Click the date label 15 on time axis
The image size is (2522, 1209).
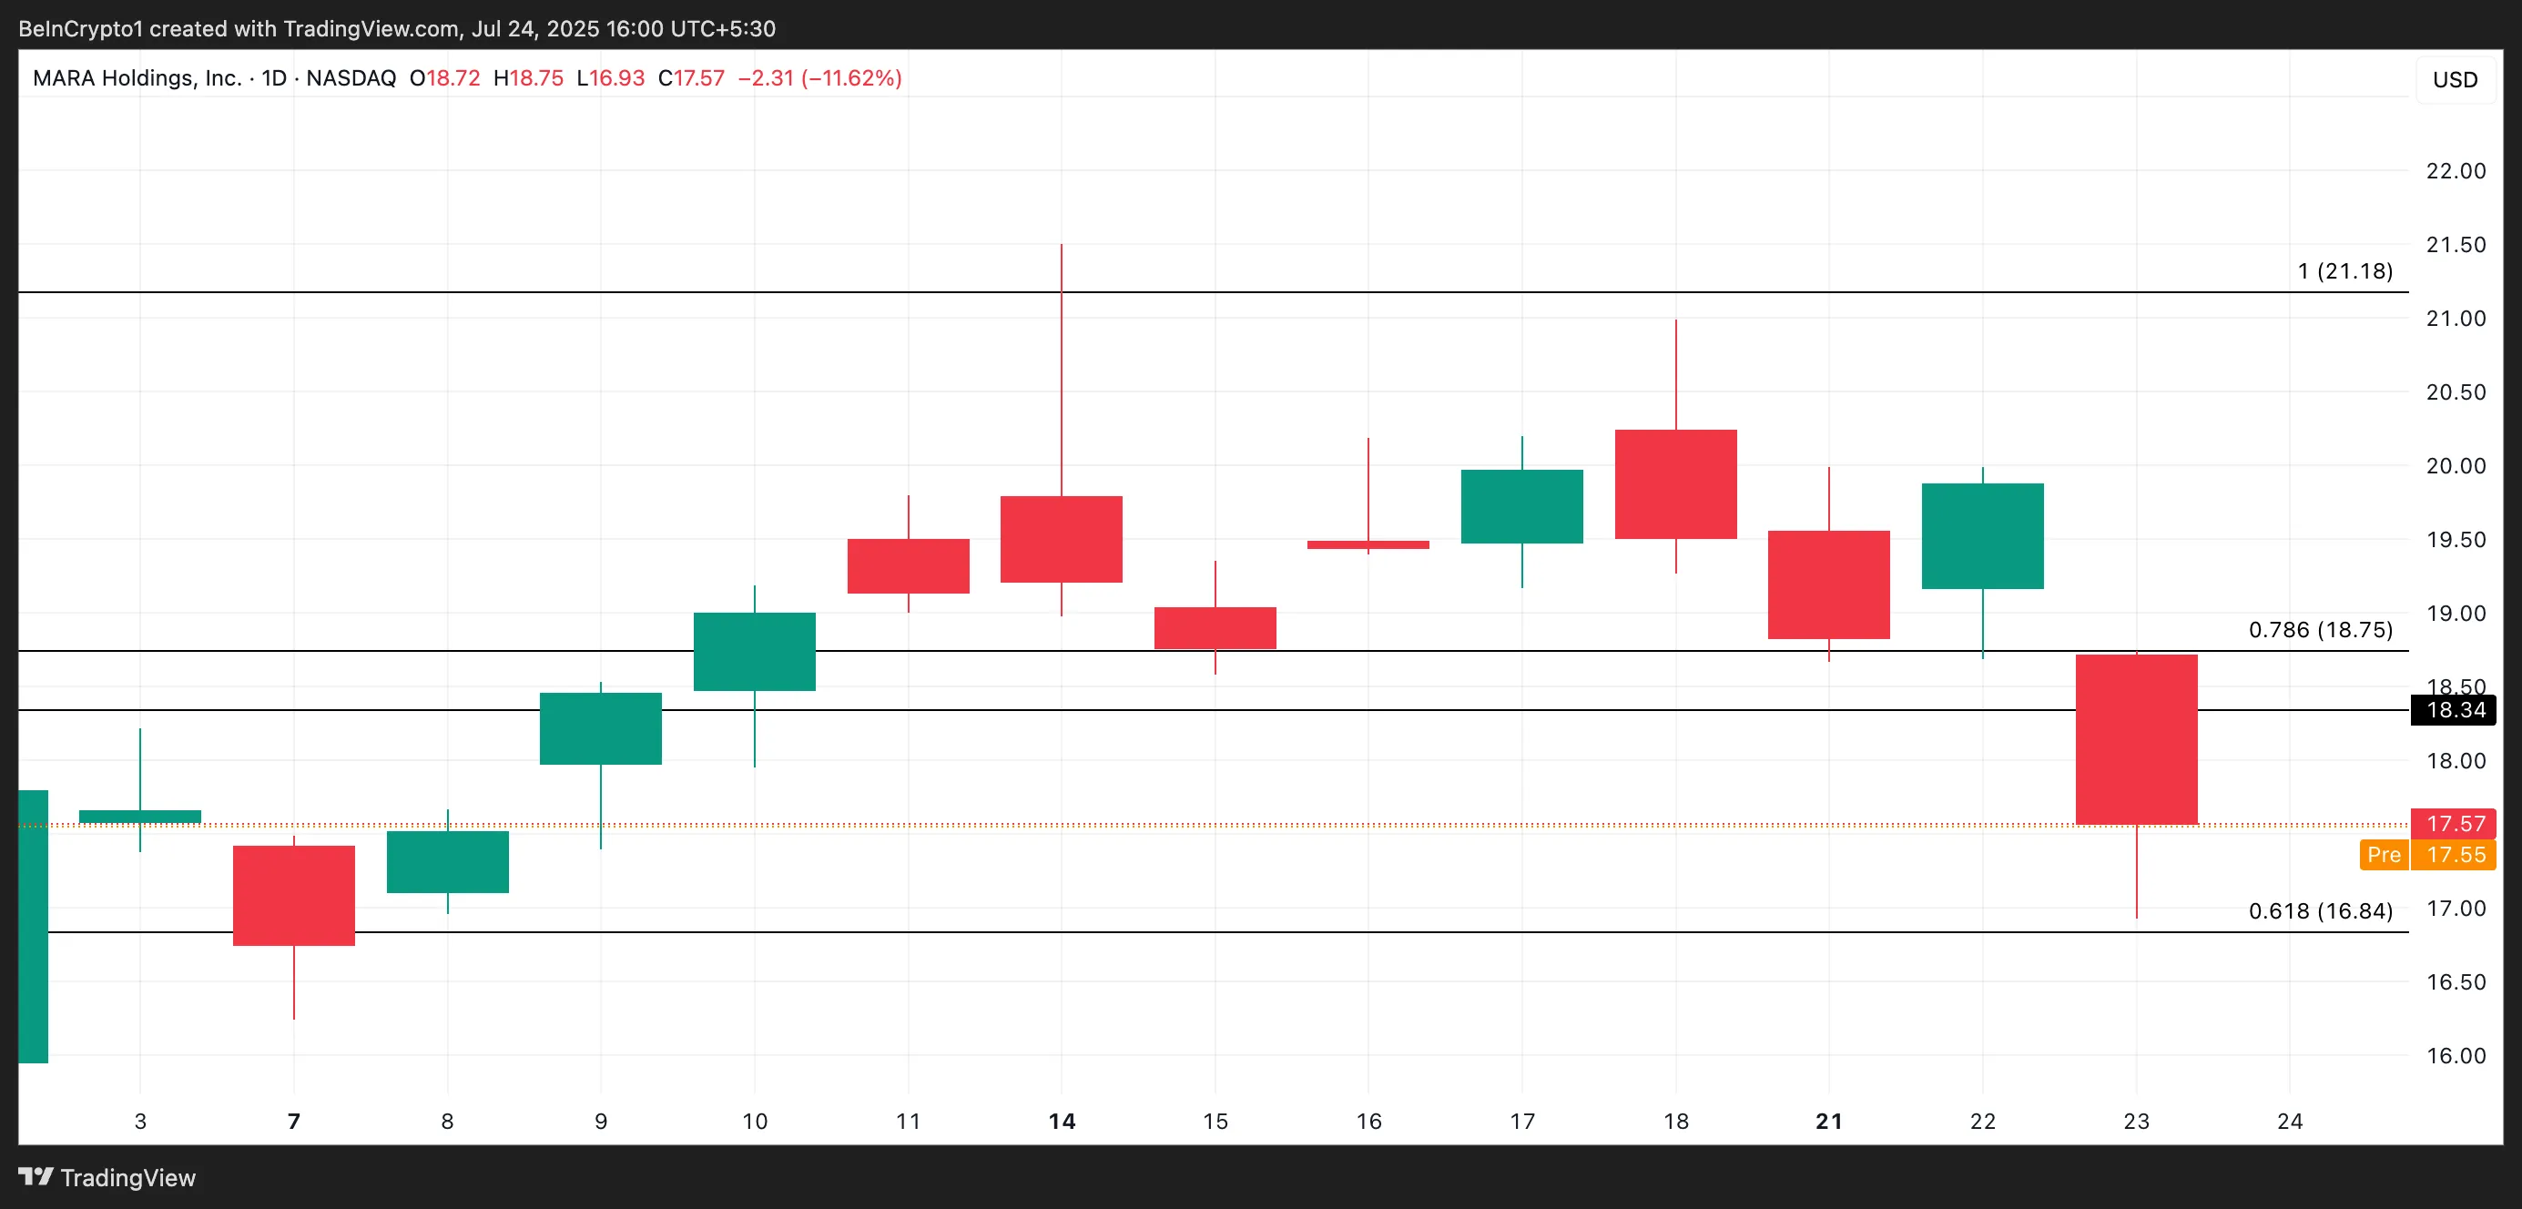[x=1215, y=1121]
